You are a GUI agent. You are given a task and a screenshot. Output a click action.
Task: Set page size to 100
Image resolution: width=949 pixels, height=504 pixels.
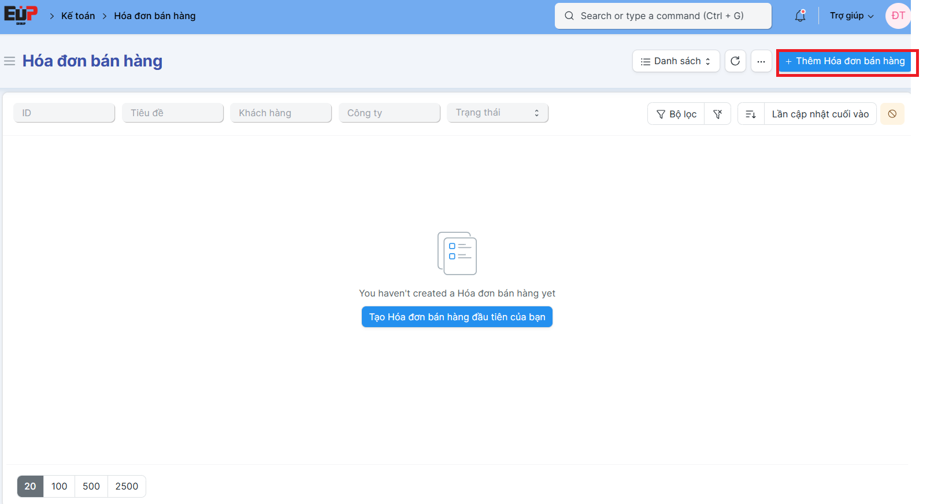60,486
